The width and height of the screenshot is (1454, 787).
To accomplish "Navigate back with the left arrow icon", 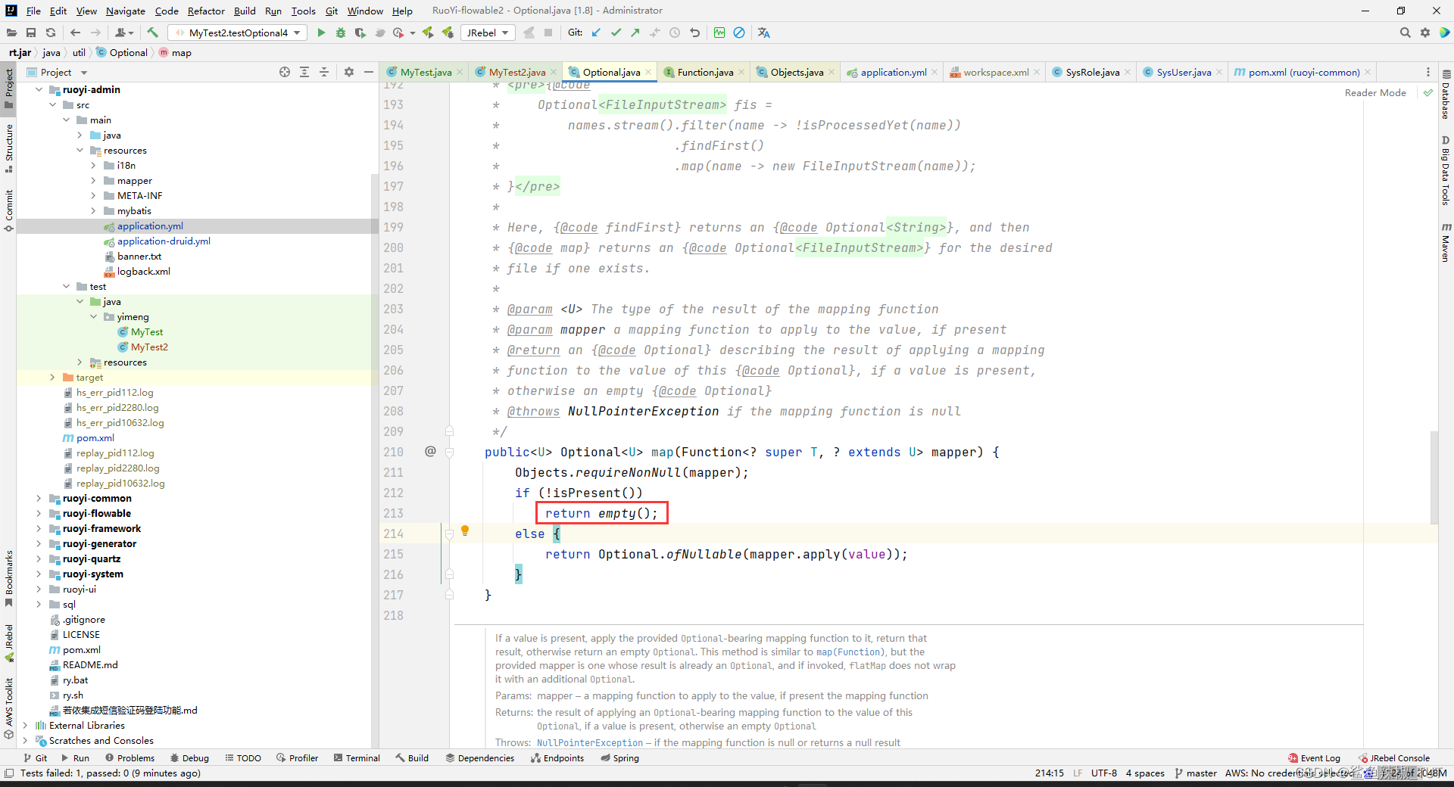I will (x=75, y=33).
